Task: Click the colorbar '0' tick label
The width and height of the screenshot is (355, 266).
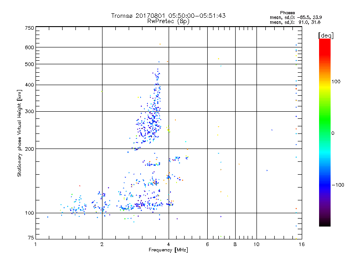Action: click(x=332, y=133)
